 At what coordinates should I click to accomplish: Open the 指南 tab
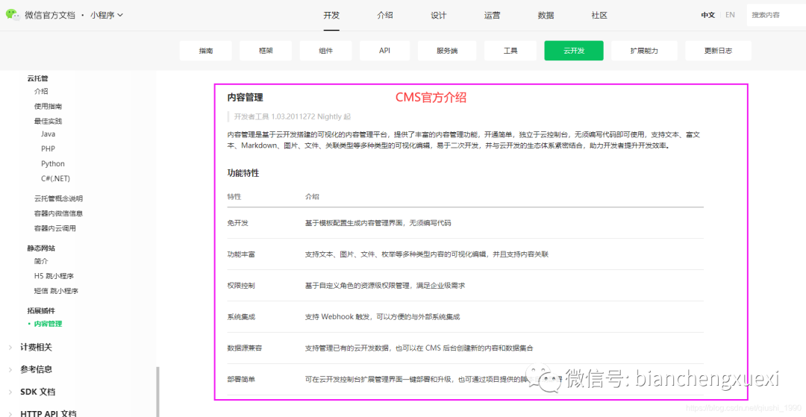(206, 51)
